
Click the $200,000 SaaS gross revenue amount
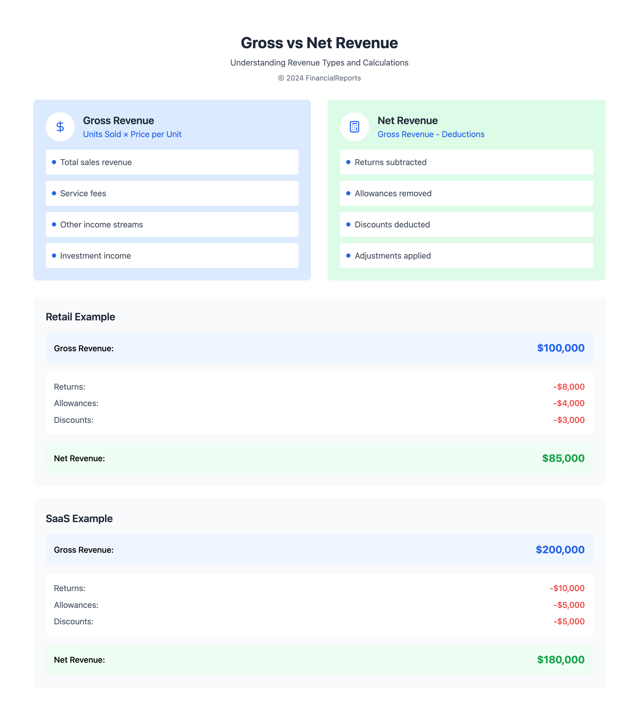560,550
